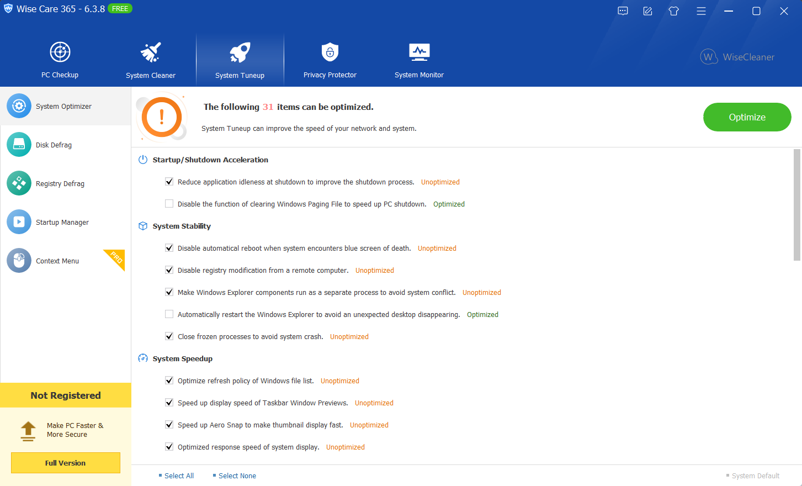Uncheck Optimized response speed of system display

tap(169, 447)
